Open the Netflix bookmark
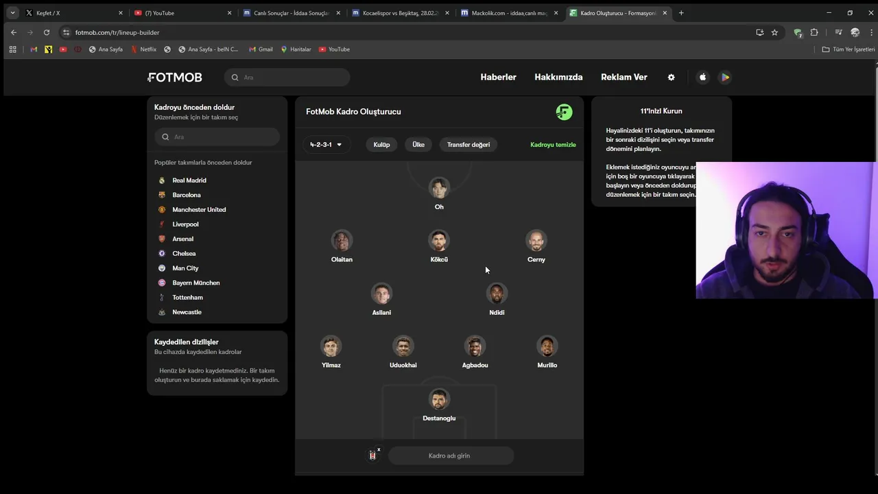This screenshot has height=494, width=878. point(143,49)
